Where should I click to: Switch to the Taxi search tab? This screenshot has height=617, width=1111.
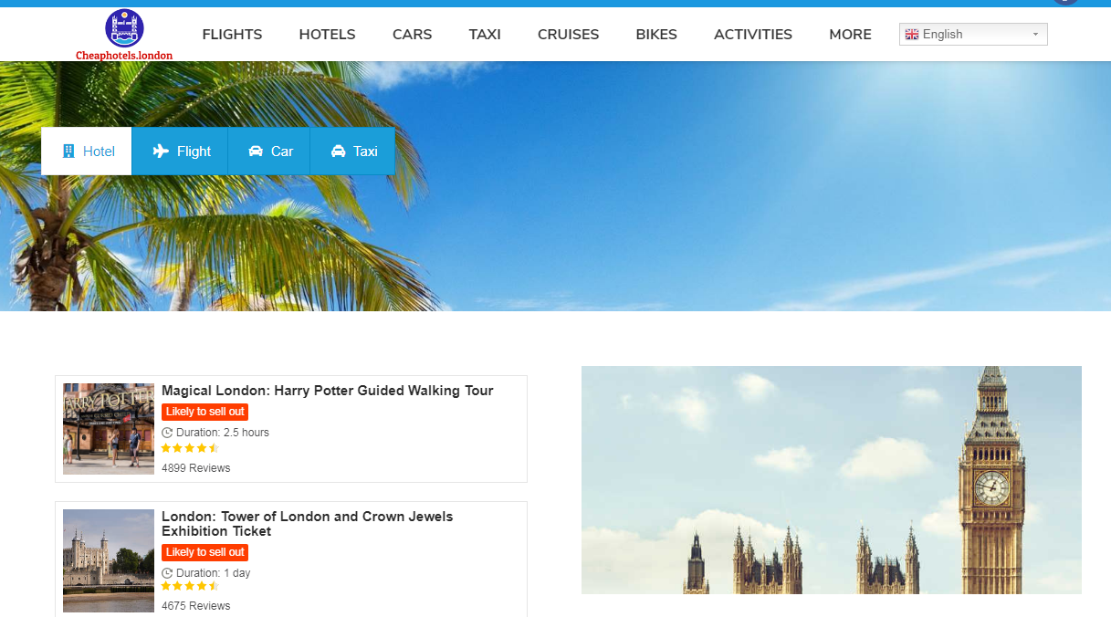352,151
